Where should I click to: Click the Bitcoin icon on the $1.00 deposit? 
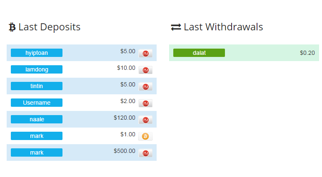click(x=145, y=136)
